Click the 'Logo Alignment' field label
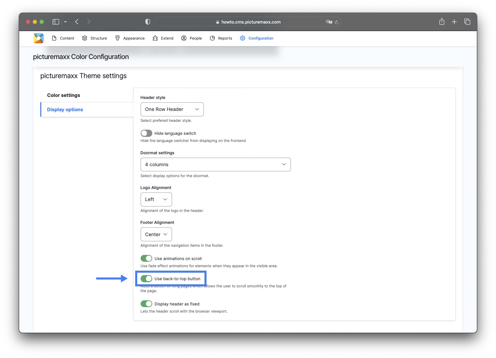This screenshot has height=358, width=496. point(156,188)
